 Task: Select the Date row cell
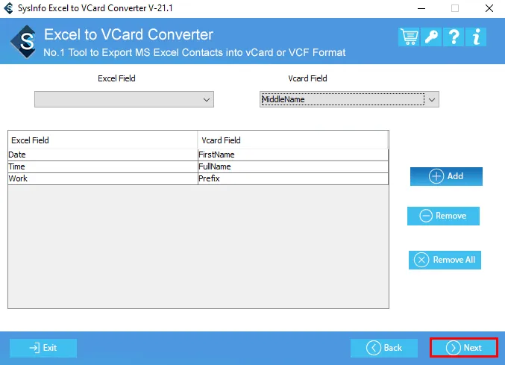103,155
